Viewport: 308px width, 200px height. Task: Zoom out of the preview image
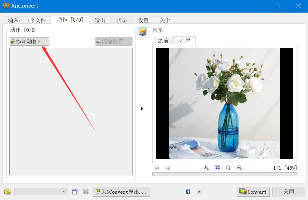[x=239, y=168]
